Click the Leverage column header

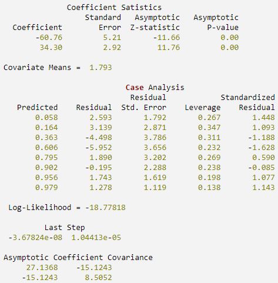(x=203, y=108)
